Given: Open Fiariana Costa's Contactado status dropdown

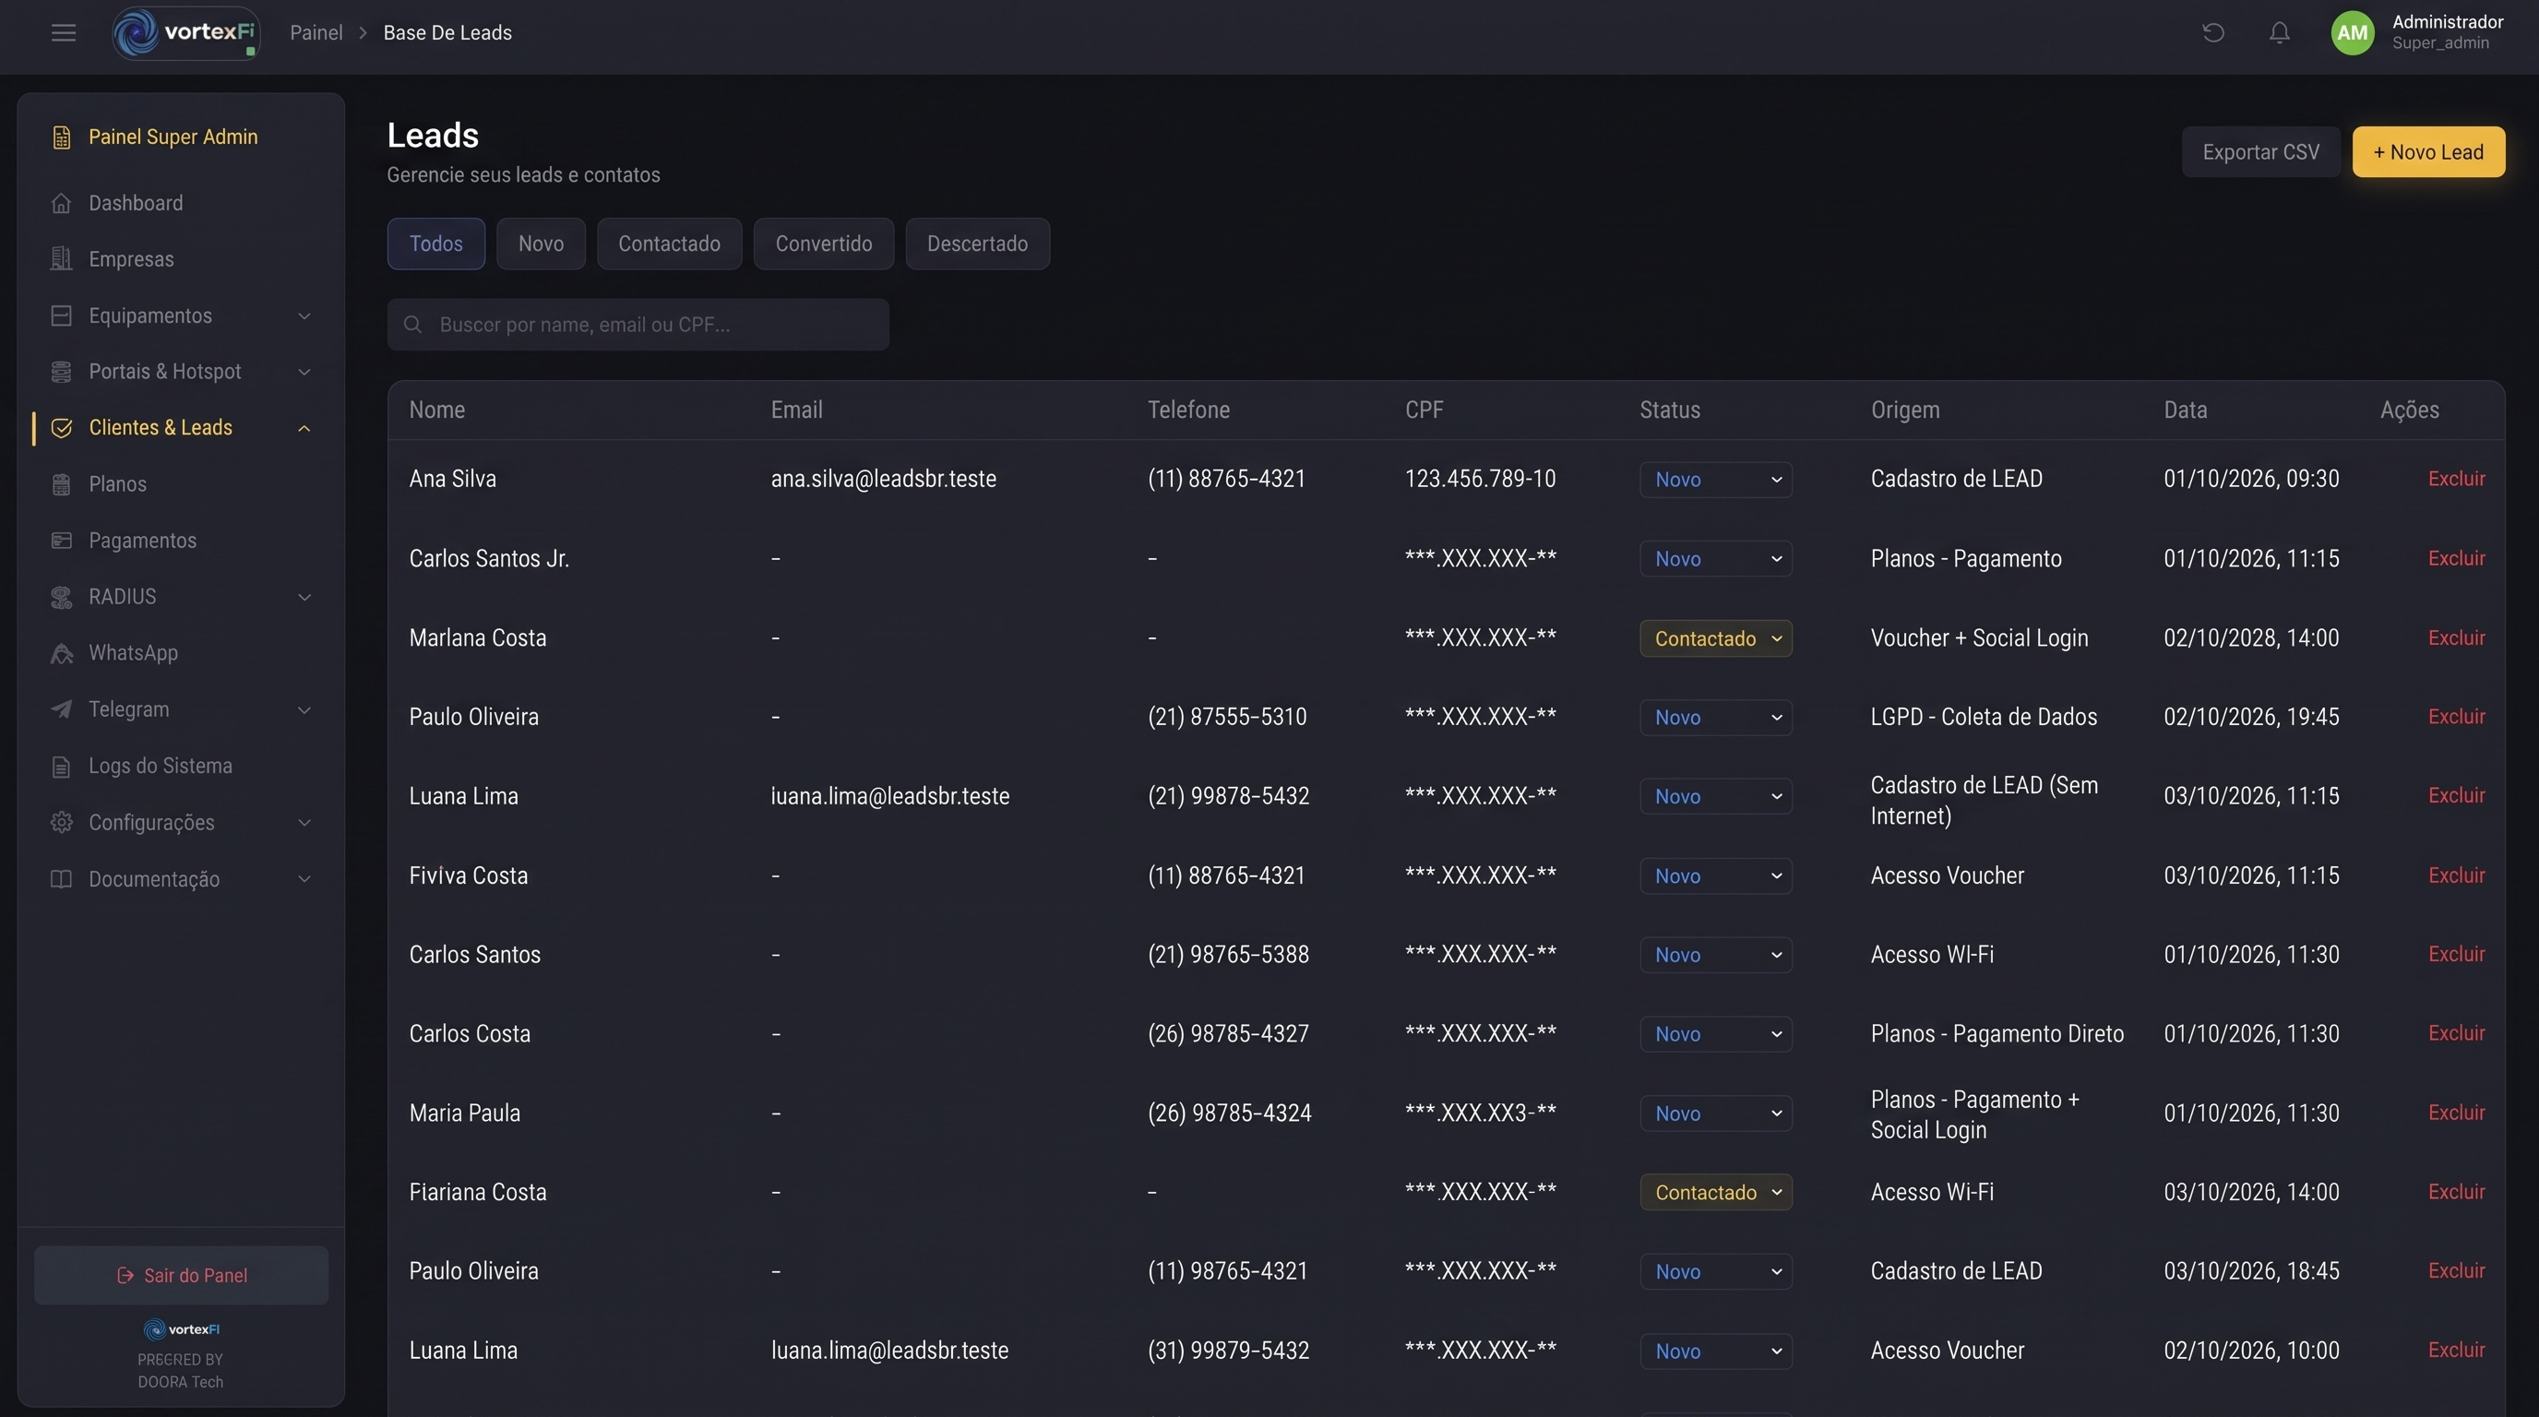Looking at the screenshot, I should 1715,1192.
